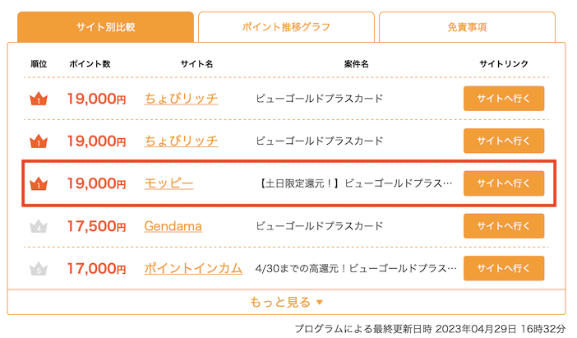
Task: Switch to the ポイント推移グラフ tab
Action: coord(286,27)
